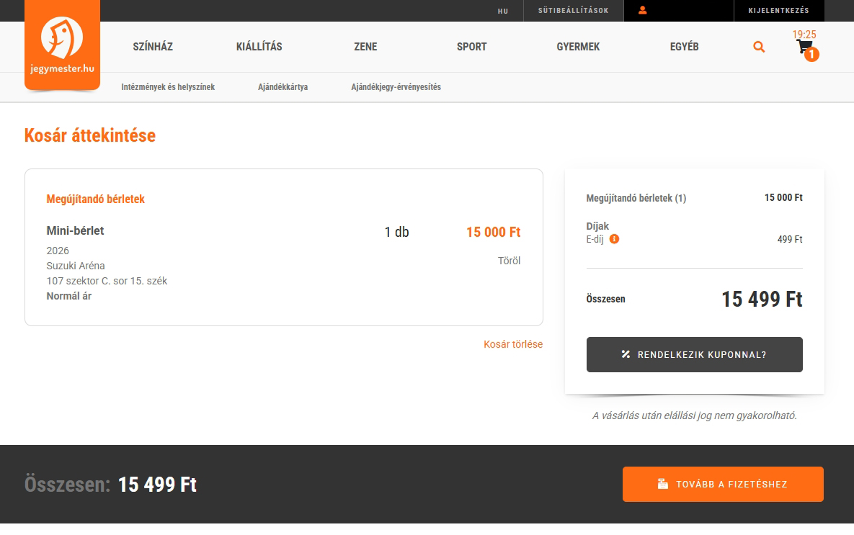Select the Zene category
This screenshot has height=535, width=854.
tap(365, 47)
